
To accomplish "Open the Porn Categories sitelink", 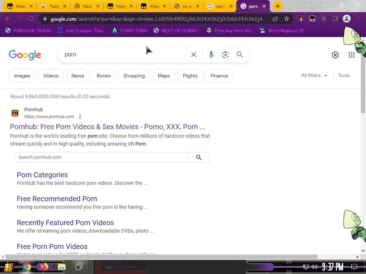I will [x=42, y=175].
